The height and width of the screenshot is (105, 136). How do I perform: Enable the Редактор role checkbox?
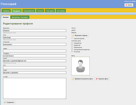pyautogui.click(x=72, y=45)
